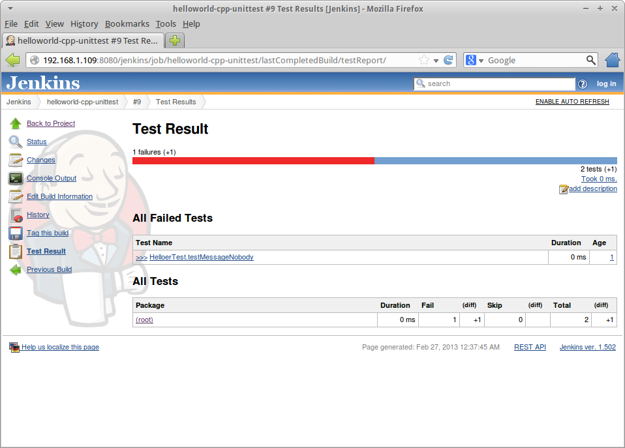The height and width of the screenshot is (448, 625).
Task: Click the log in link
Action: (606, 83)
